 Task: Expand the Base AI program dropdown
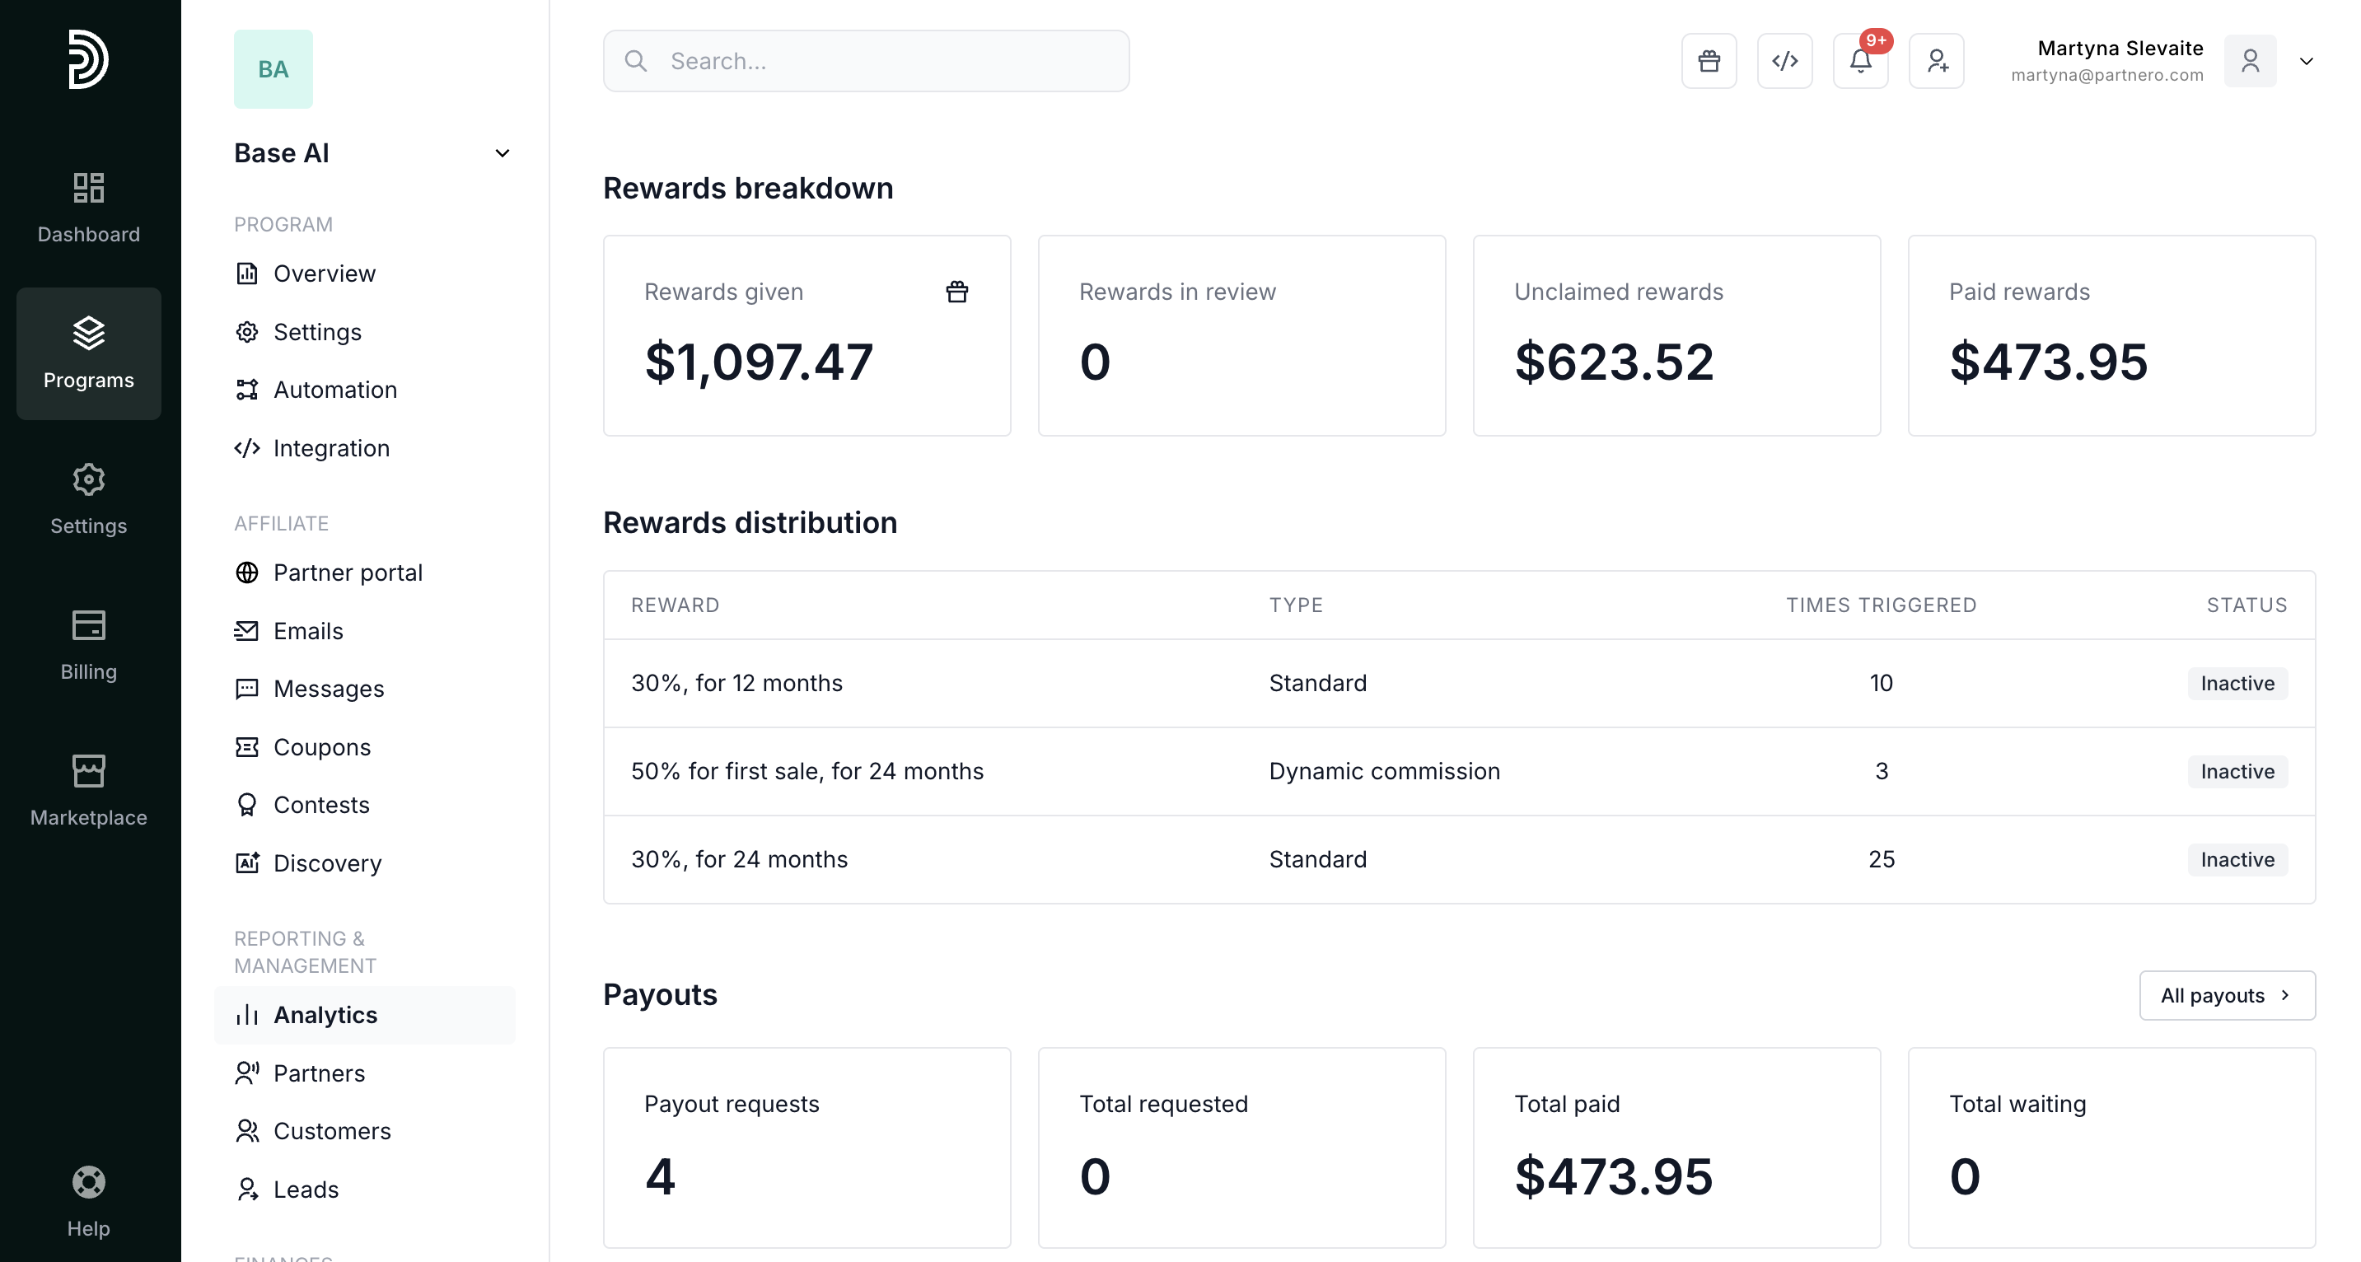(502, 153)
